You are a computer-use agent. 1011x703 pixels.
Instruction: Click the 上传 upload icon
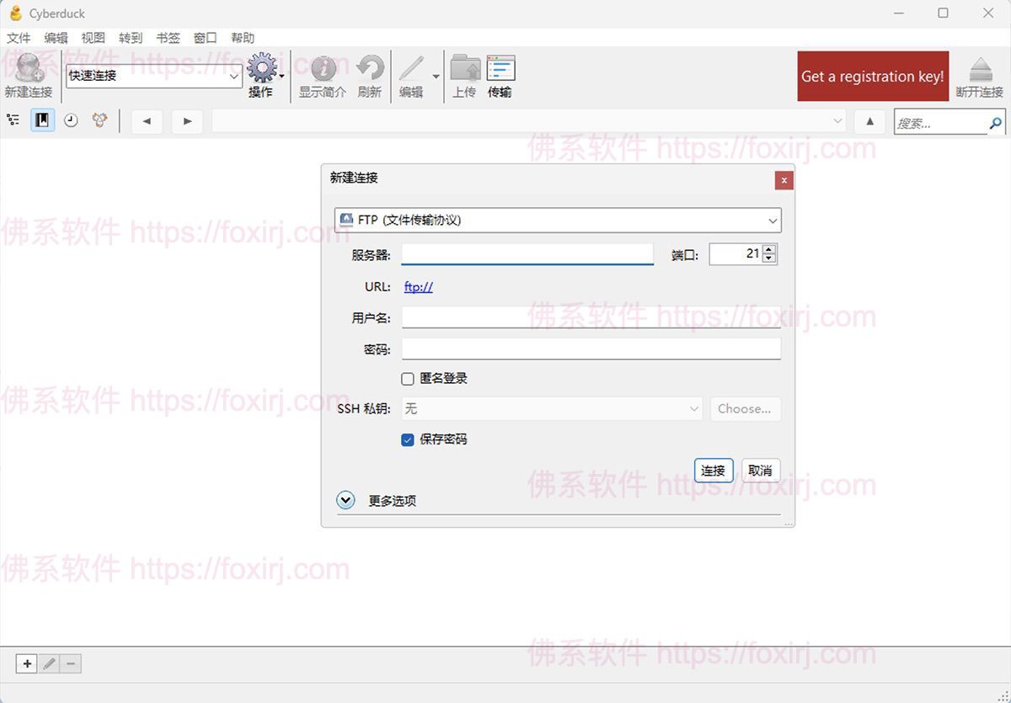click(464, 71)
